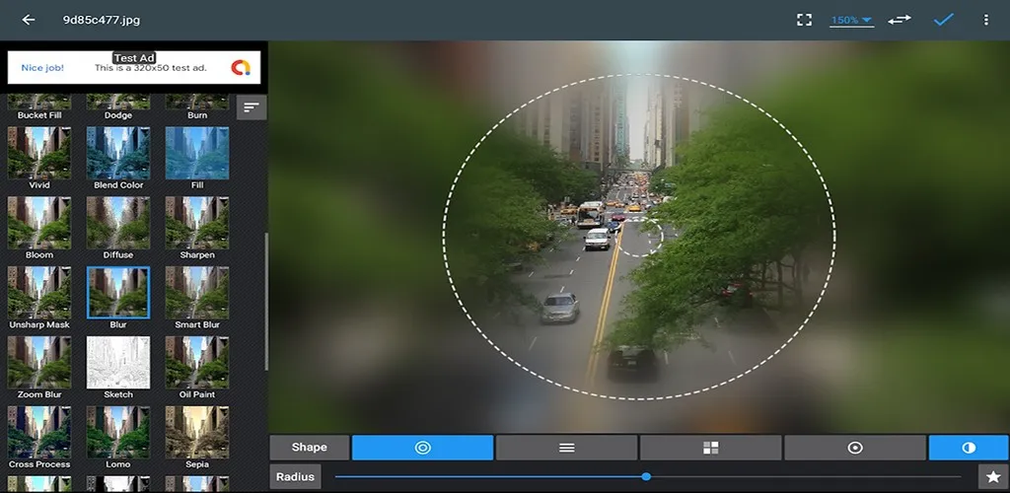1010x493 pixels.
Task: Apply changes with the checkmark
Action: click(944, 20)
